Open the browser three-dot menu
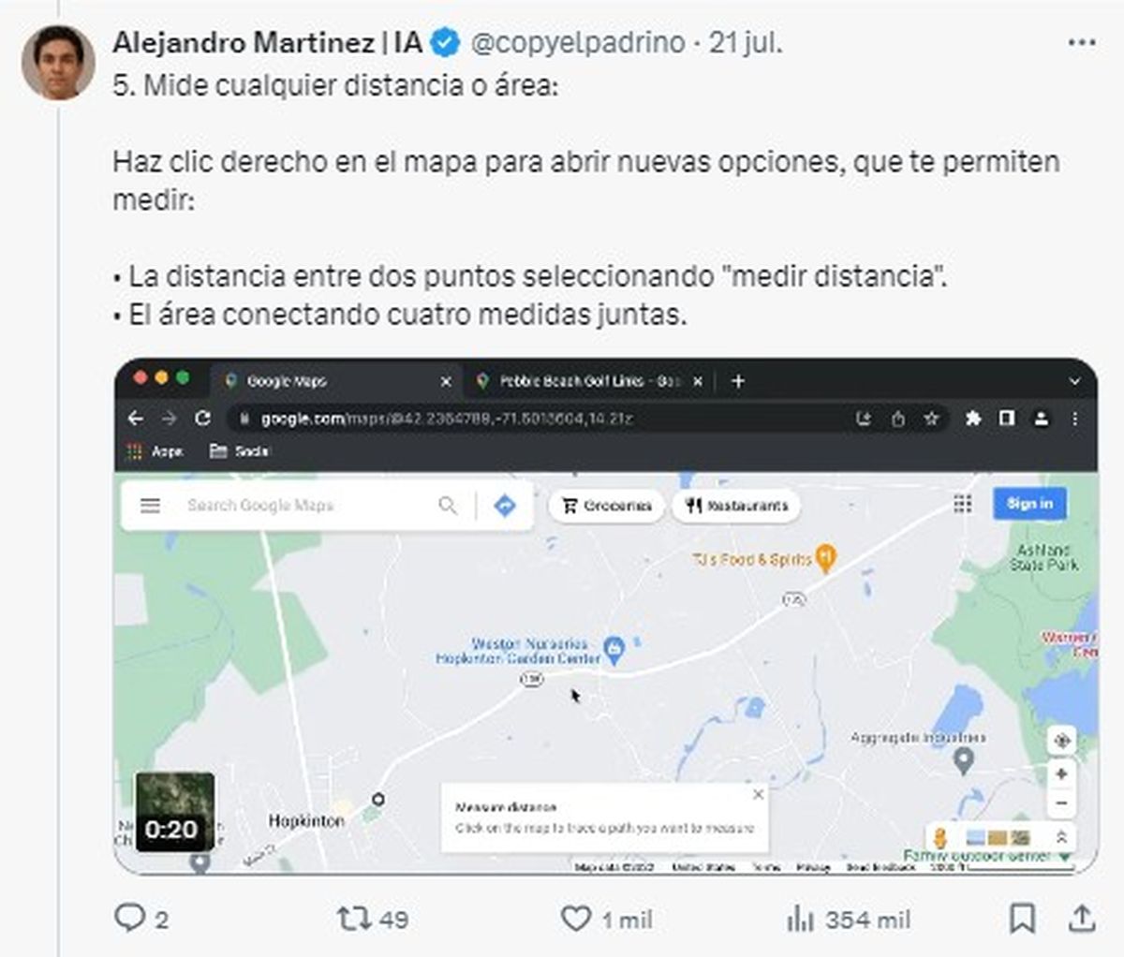The image size is (1124, 957). coord(1073,420)
